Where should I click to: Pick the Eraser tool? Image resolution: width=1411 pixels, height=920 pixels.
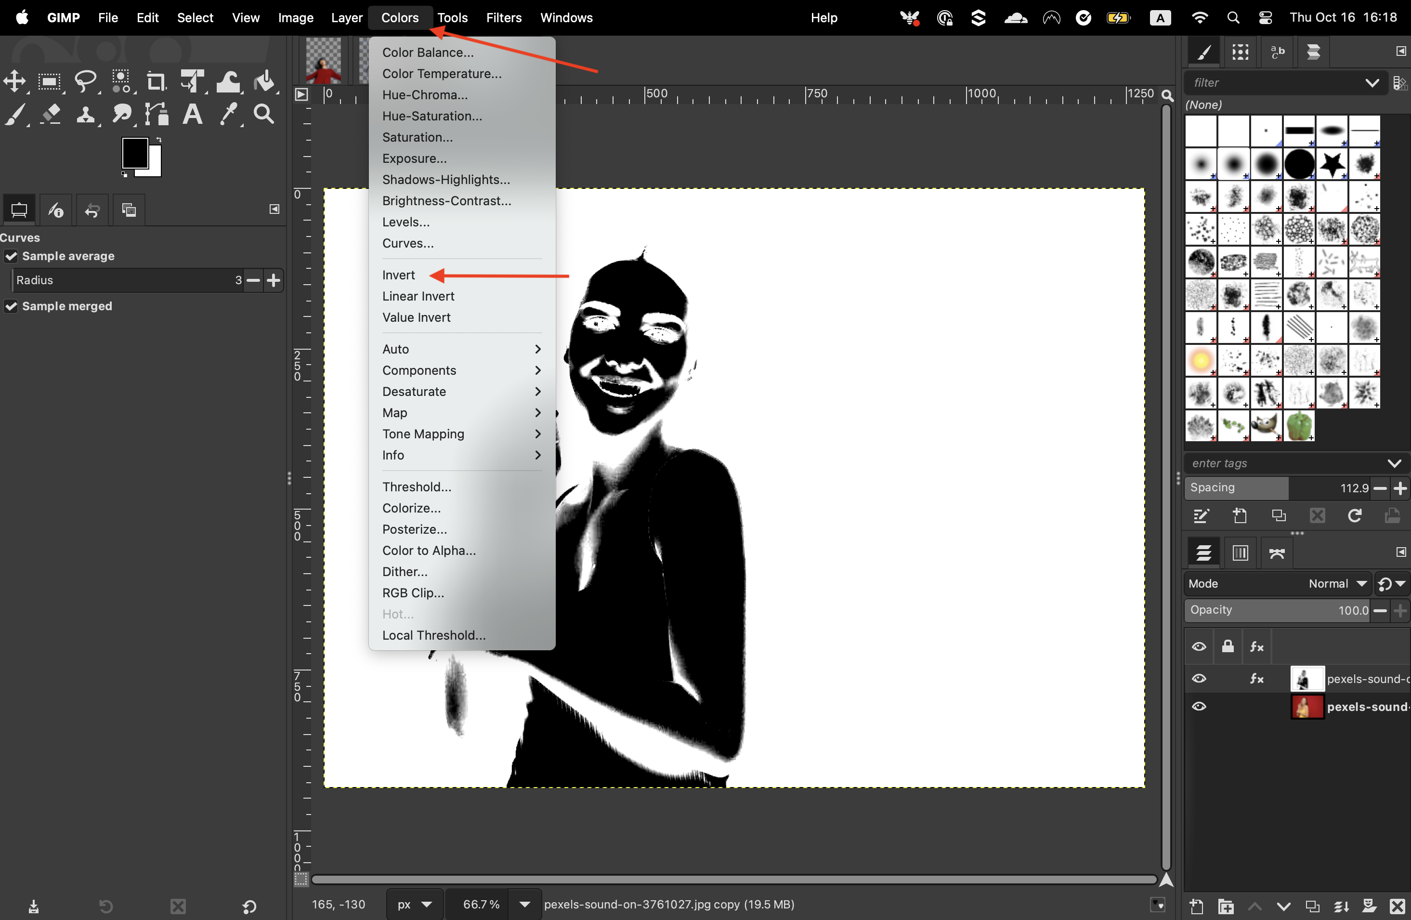[x=51, y=114]
